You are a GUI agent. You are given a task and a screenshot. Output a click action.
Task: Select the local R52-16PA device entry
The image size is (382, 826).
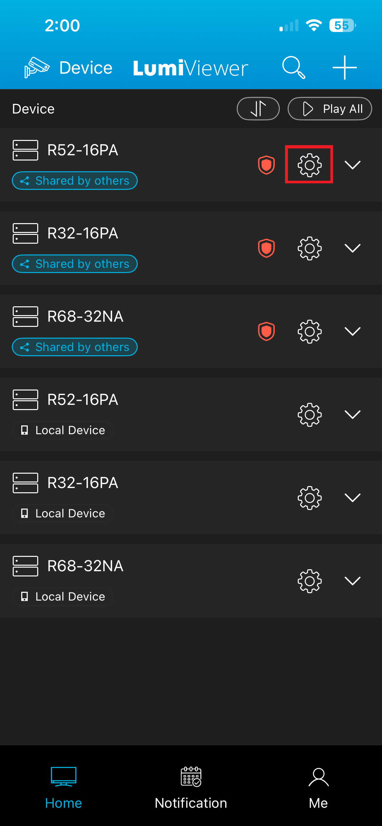82,400
